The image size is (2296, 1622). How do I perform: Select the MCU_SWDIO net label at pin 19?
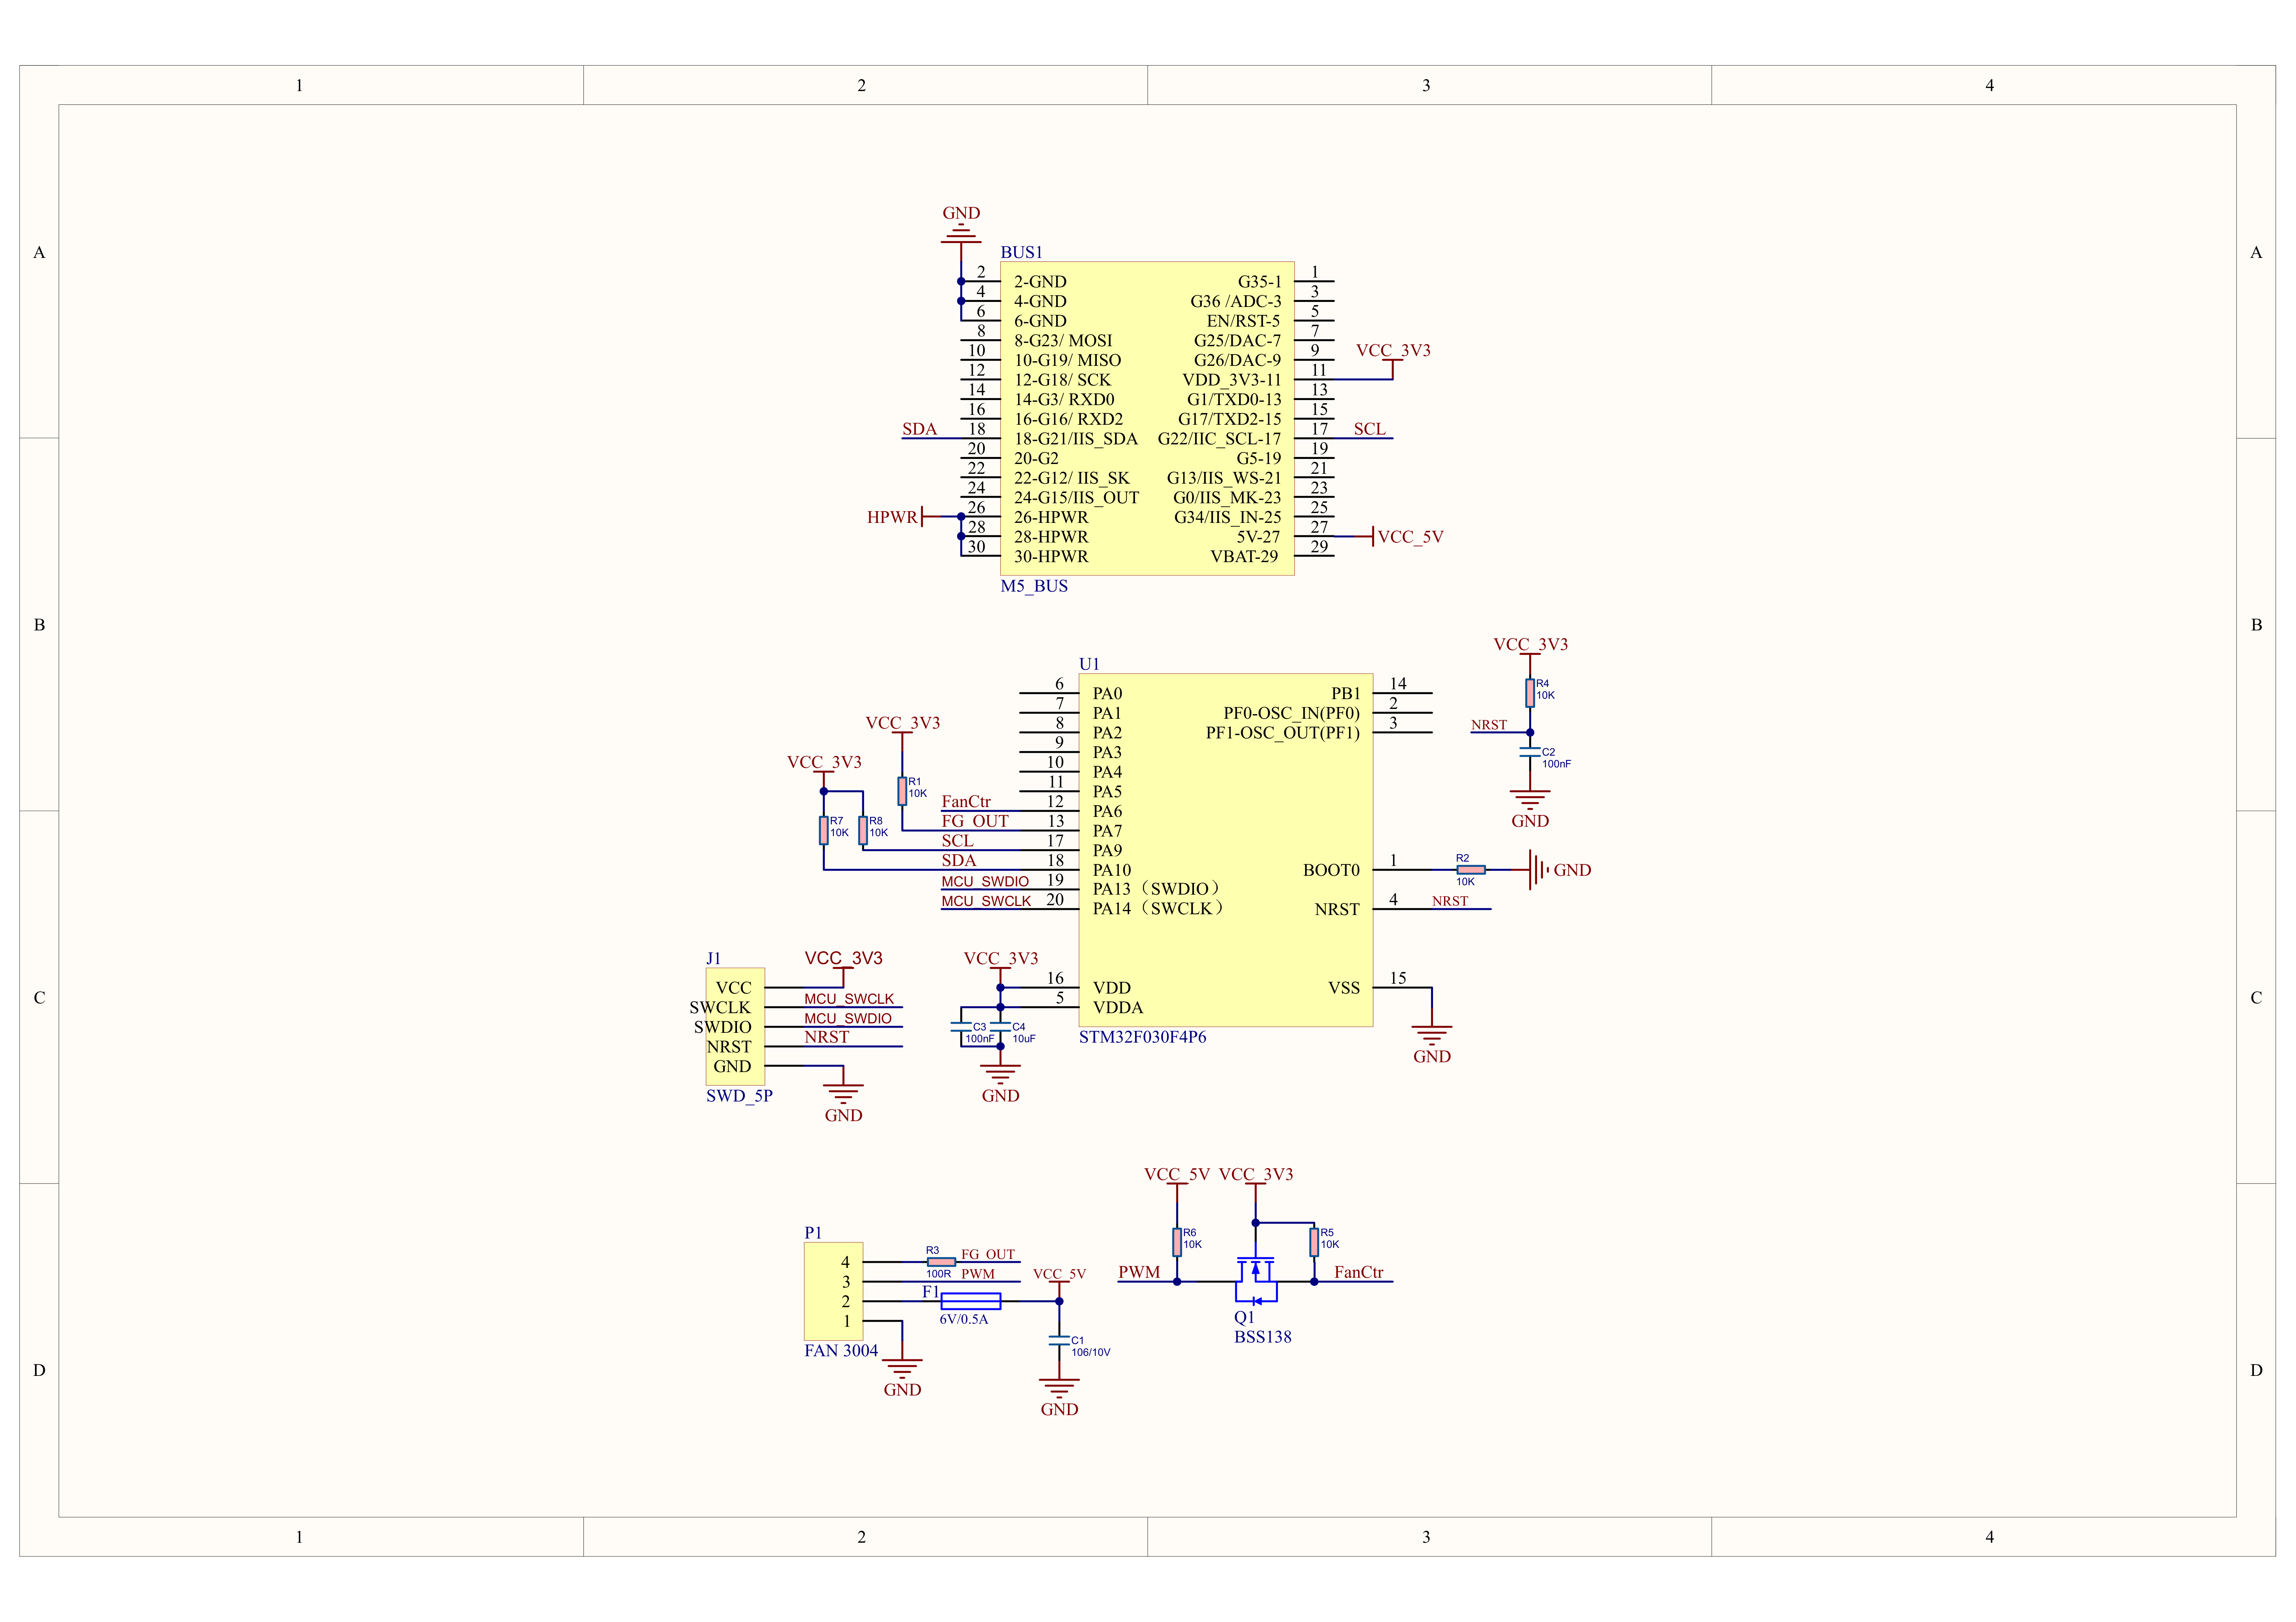click(985, 882)
